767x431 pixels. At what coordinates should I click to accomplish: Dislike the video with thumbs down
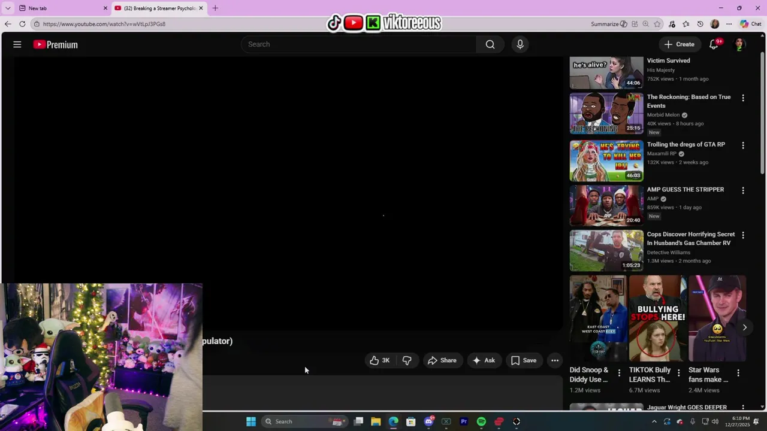coord(407,360)
